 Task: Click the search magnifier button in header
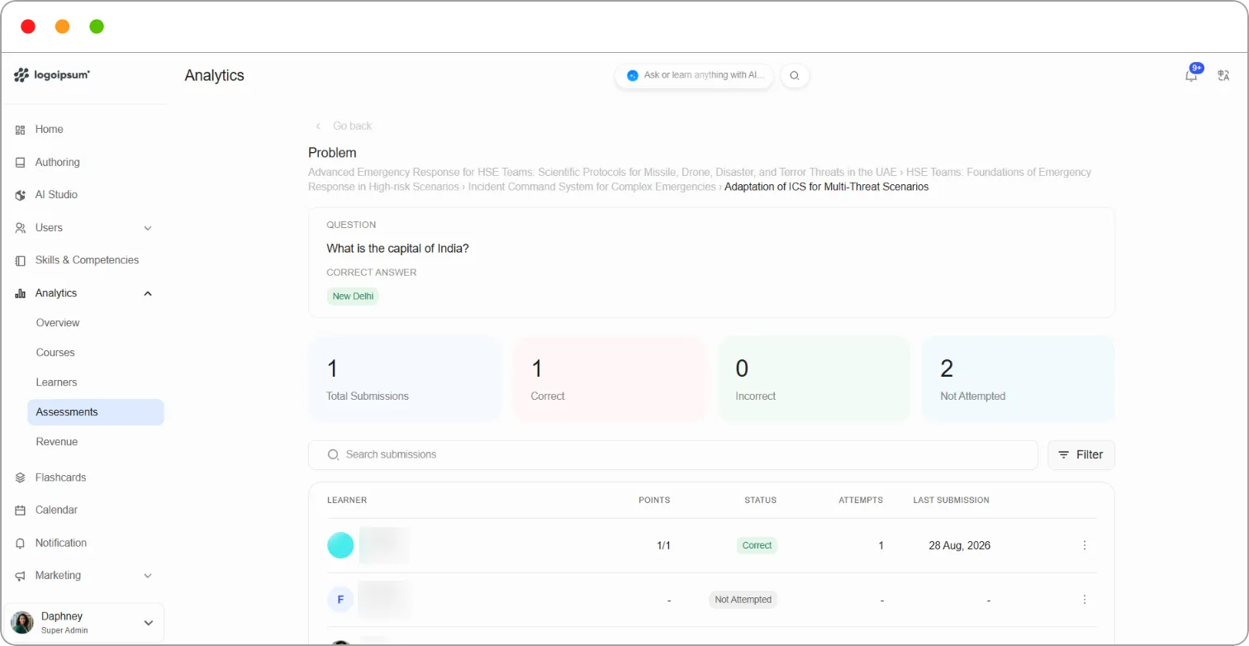795,76
